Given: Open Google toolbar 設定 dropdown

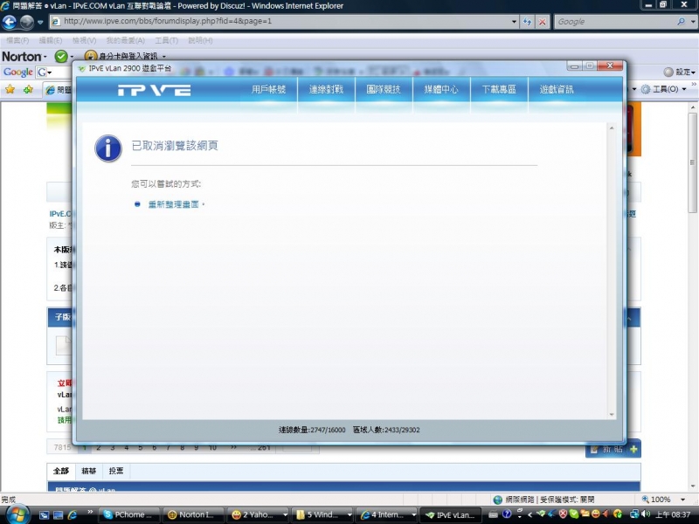Looking at the screenshot, I should coord(680,72).
